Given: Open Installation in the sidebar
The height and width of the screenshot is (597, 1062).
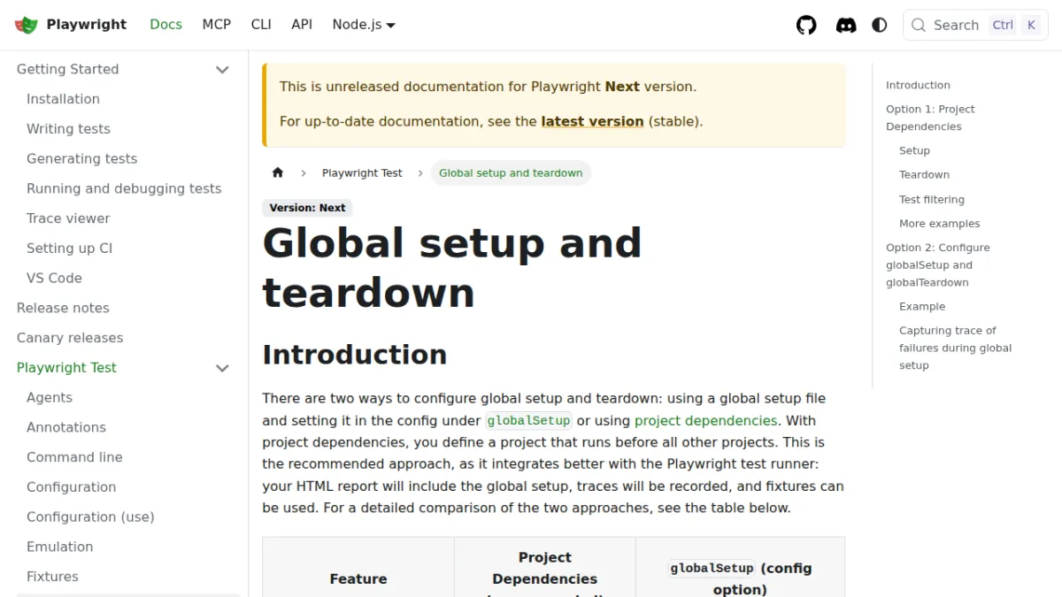Looking at the screenshot, I should tap(63, 99).
